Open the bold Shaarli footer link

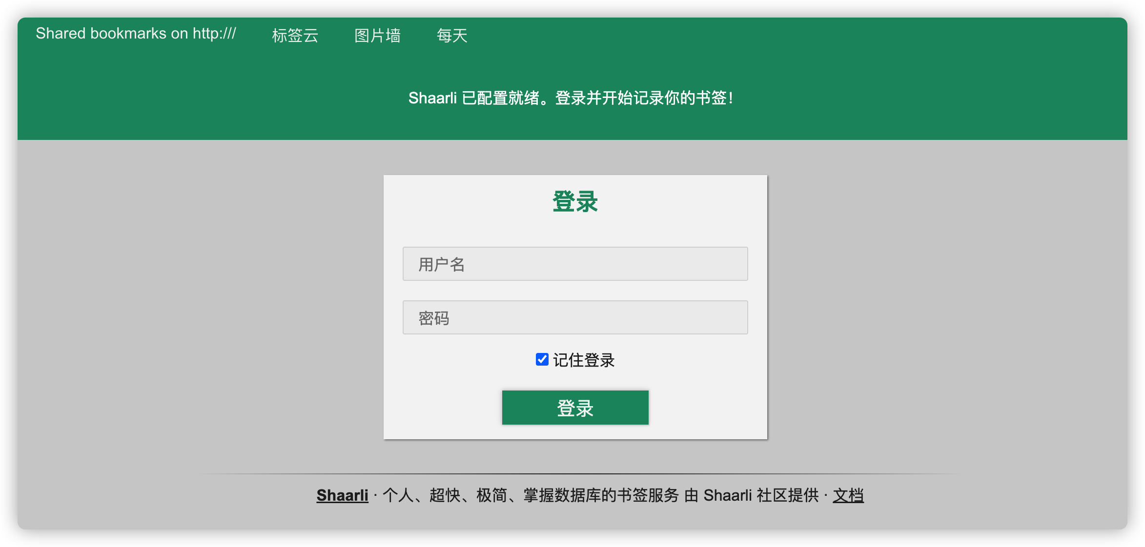[x=342, y=495]
